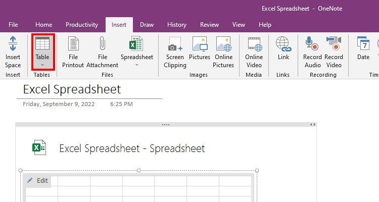This screenshot has width=379, height=202.
Task: Switch to the Home tab
Action: 44,25
